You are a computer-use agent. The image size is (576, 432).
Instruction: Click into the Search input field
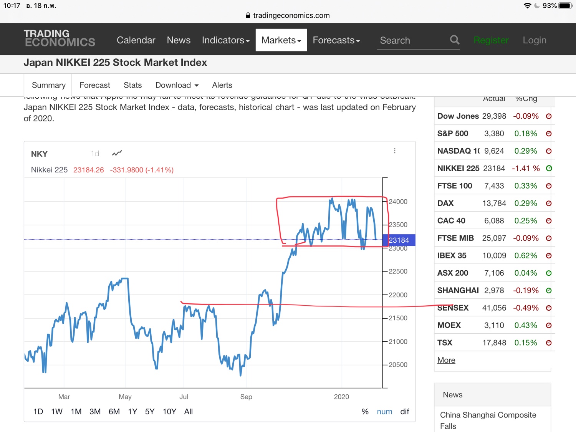pyautogui.click(x=411, y=40)
